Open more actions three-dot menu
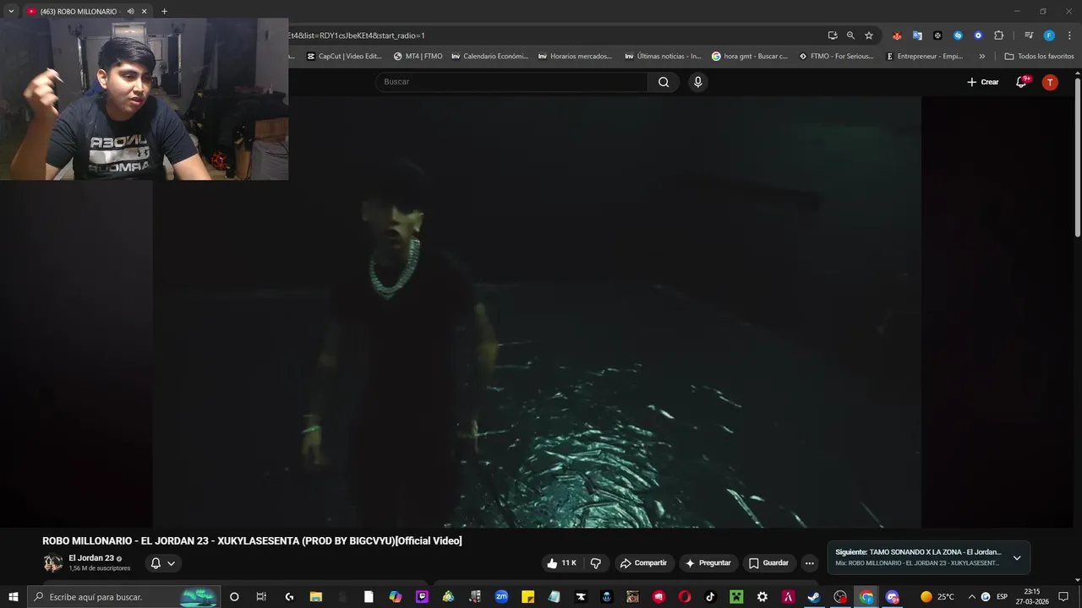This screenshot has height=608, width=1082. [809, 563]
